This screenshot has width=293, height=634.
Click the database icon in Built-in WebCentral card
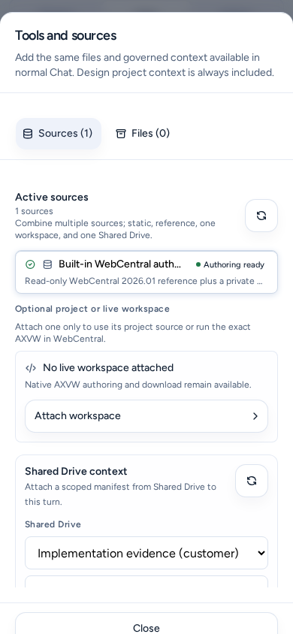point(47,264)
